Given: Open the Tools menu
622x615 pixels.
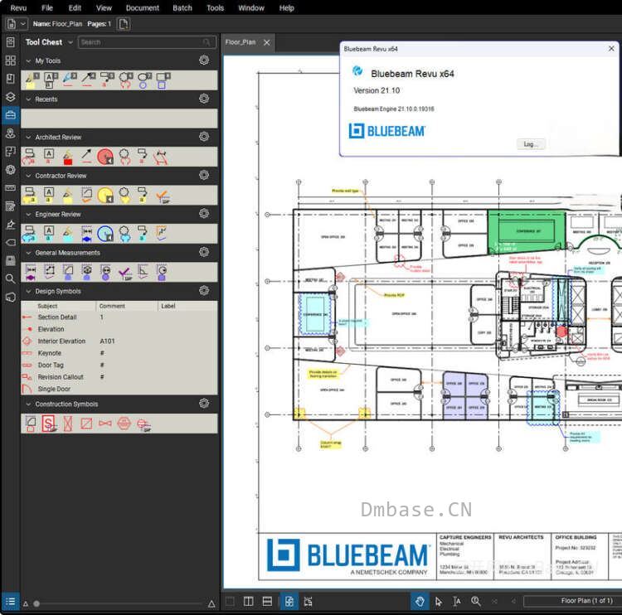Looking at the screenshot, I should 215,8.
